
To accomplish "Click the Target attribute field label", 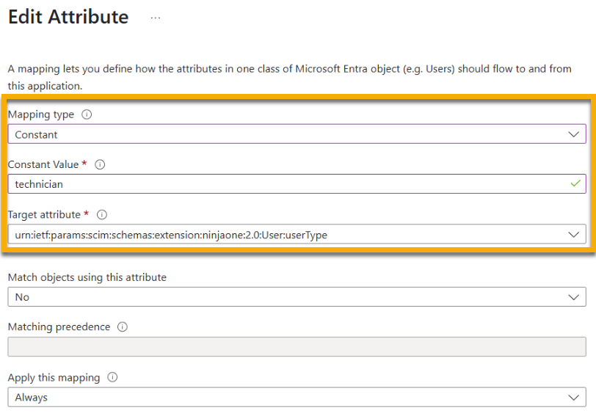I will pos(43,215).
